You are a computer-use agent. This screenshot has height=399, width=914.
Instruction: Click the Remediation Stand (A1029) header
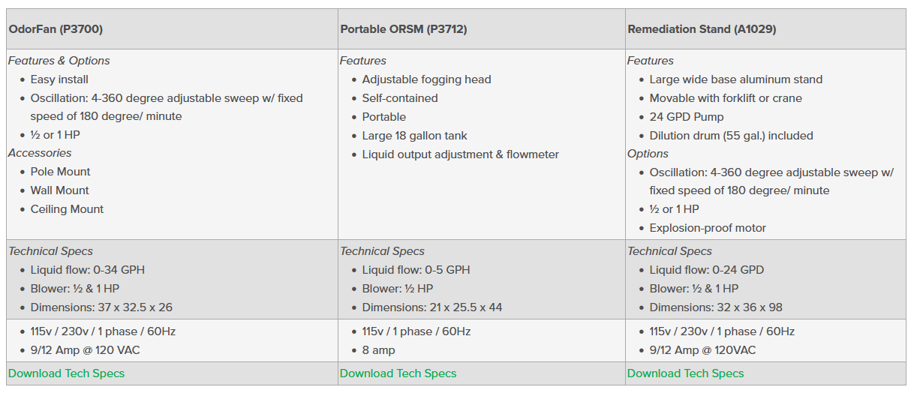point(702,29)
